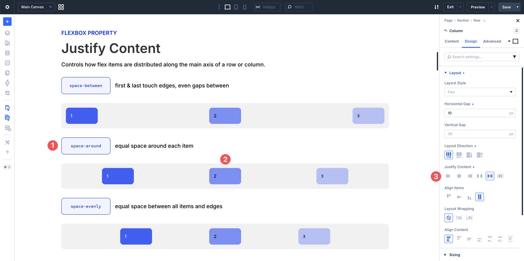Open the Main Canvas dropdown

[x=36, y=7]
